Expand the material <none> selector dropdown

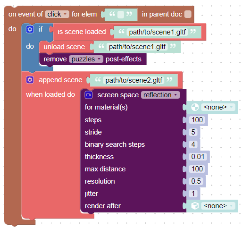click(218, 107)
